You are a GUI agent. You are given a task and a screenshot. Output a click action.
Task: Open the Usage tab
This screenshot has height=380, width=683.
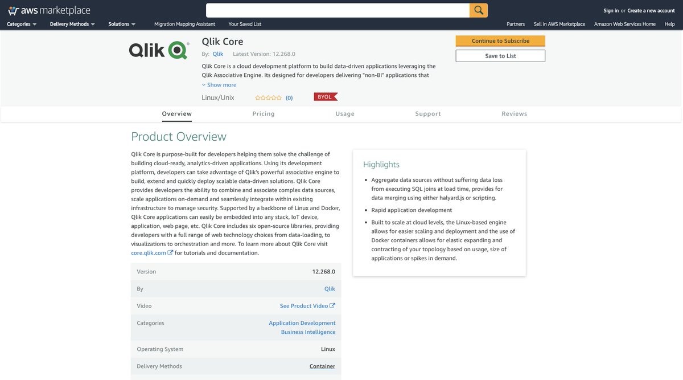point(345,114)
